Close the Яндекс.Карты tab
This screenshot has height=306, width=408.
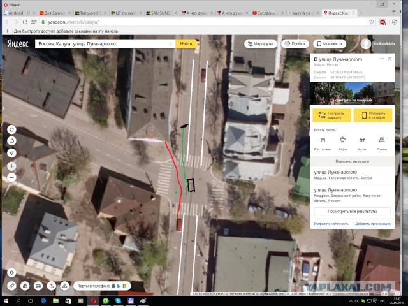353,13
